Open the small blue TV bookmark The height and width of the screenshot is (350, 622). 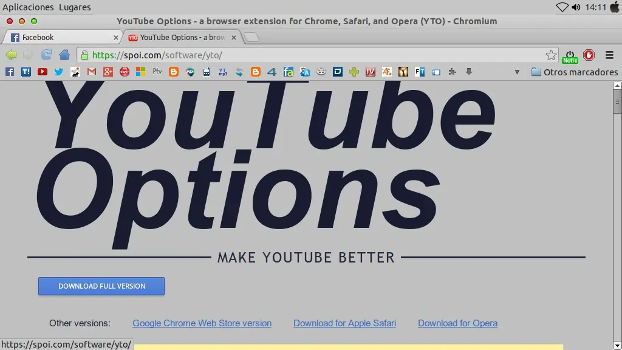tap(436, 72)
